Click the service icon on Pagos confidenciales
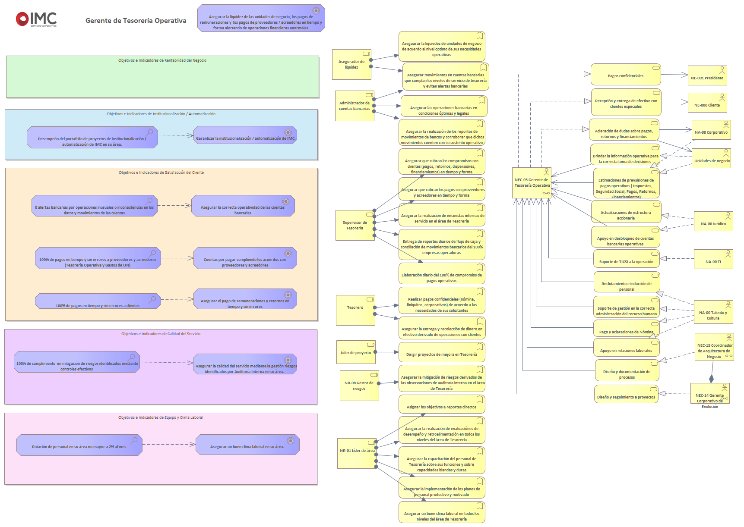Screen dimensions: 744x527 pyautogui.click(x=655, y=68)
